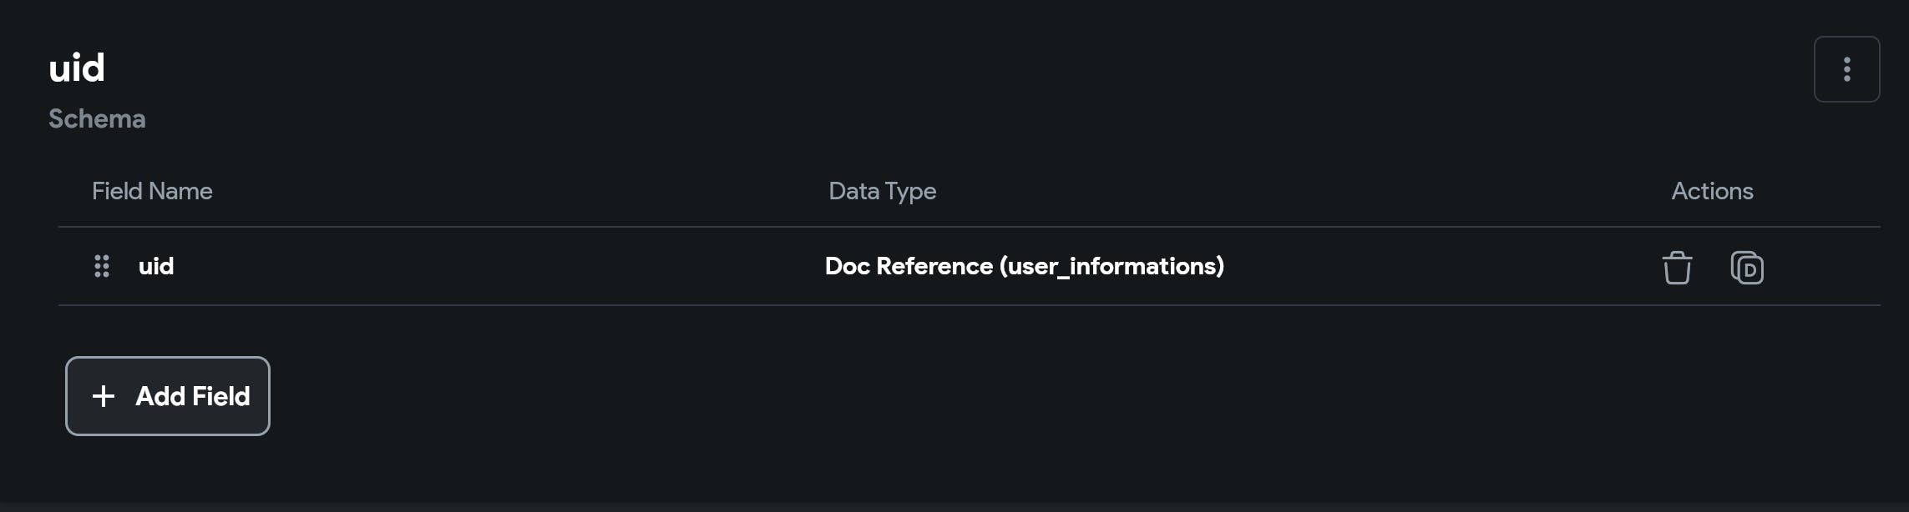The height and width of the screenshot is (512, 1909).
Task: Click the word 'Type' in column header
Action: coord(910,191)
